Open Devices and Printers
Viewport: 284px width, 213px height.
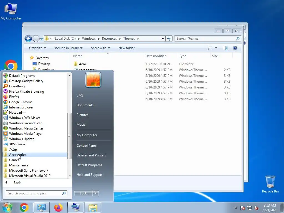tap(91, 155)
